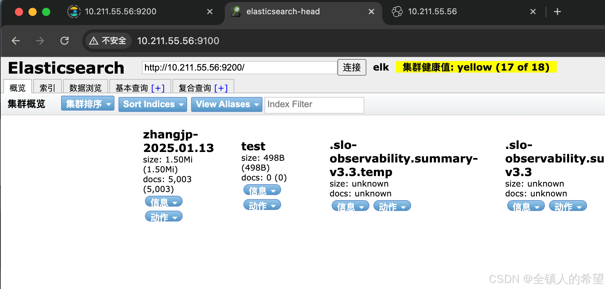Close the elasticsearch-head tab
This screenshot has width=605, height=289.
pyautogui.click(x=371, y=12)
